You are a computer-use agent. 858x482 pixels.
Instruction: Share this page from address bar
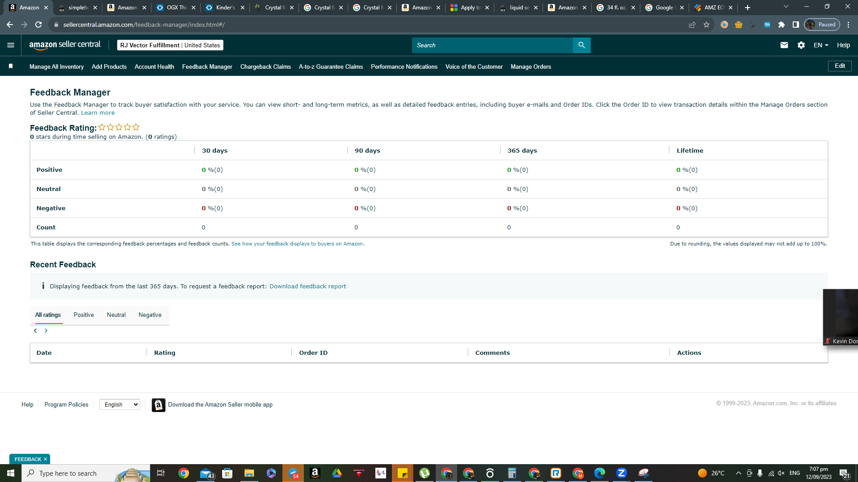tap(692, 25)
